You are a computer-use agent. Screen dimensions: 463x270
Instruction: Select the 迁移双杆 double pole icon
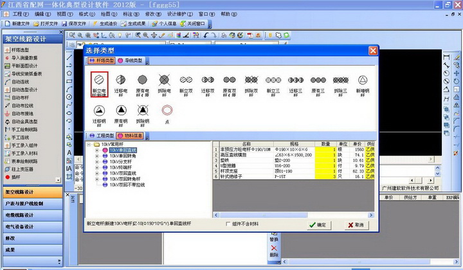[x=208, y=85]
